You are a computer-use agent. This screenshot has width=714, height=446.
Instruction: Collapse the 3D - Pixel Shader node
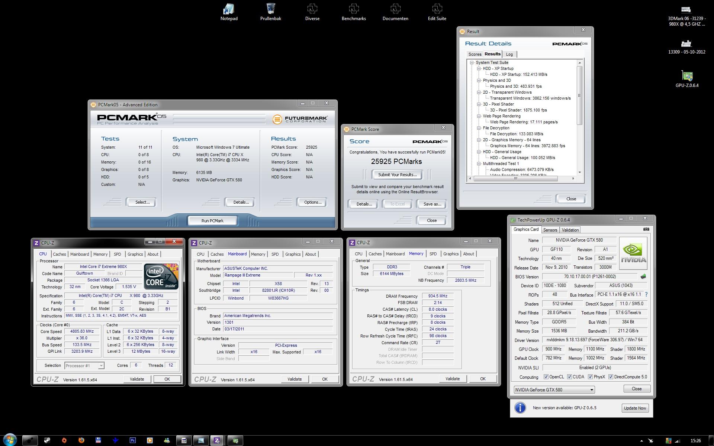[x=479, y=104]
